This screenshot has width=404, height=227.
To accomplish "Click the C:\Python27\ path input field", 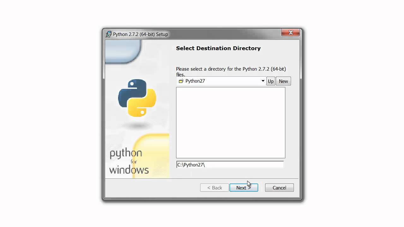I will click(230, 165).
